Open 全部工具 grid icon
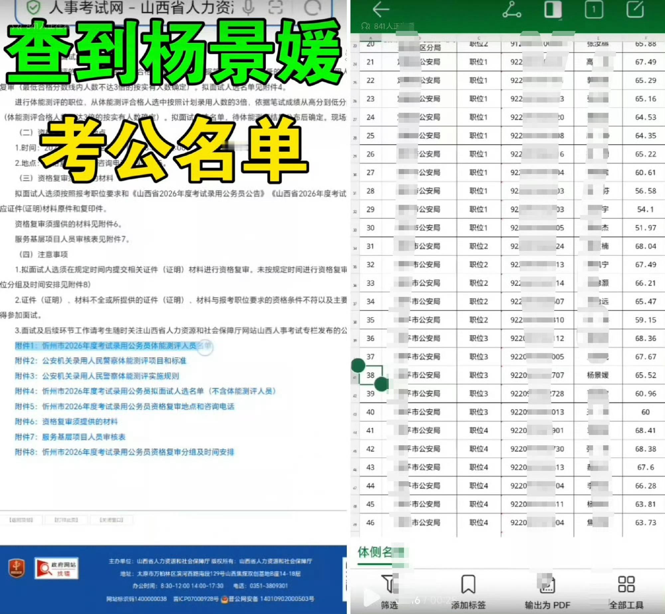The height and width of the screenshot is (614, 665). point(626,585)
